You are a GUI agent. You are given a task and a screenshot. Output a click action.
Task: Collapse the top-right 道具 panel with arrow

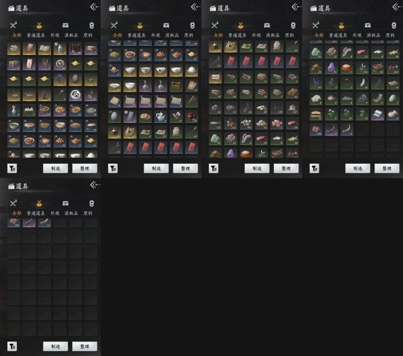pyautogui.click(x=397, y=7)
